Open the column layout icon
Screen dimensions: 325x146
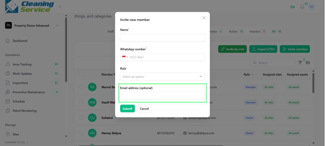coord(308,62)
